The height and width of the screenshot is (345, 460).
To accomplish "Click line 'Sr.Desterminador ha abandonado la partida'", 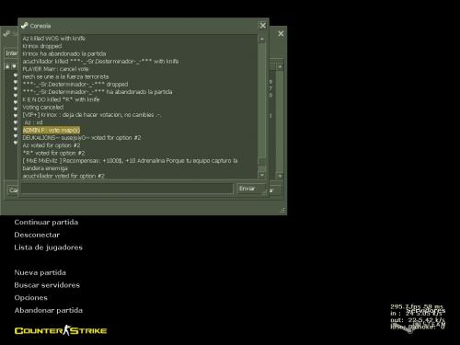I will (x=98, y=92).
